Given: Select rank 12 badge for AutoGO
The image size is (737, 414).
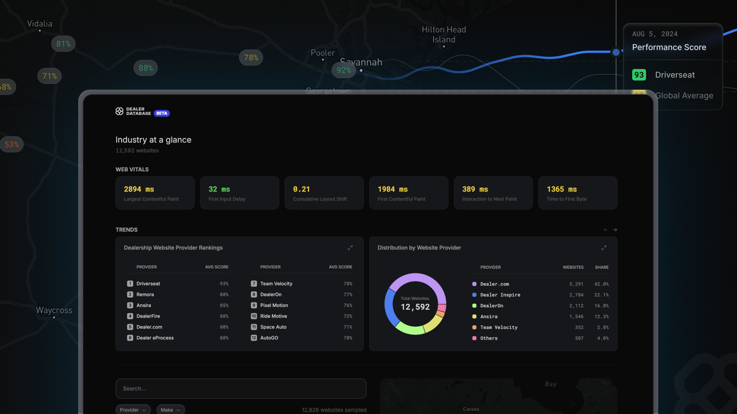Looking at the screenshot, I should (254, 338).
